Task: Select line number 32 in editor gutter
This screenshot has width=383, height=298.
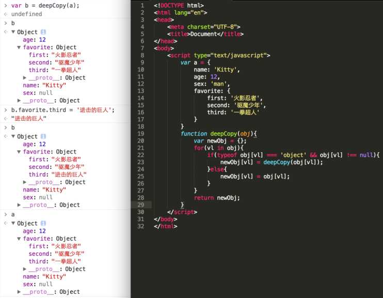Action: point(141,226)
